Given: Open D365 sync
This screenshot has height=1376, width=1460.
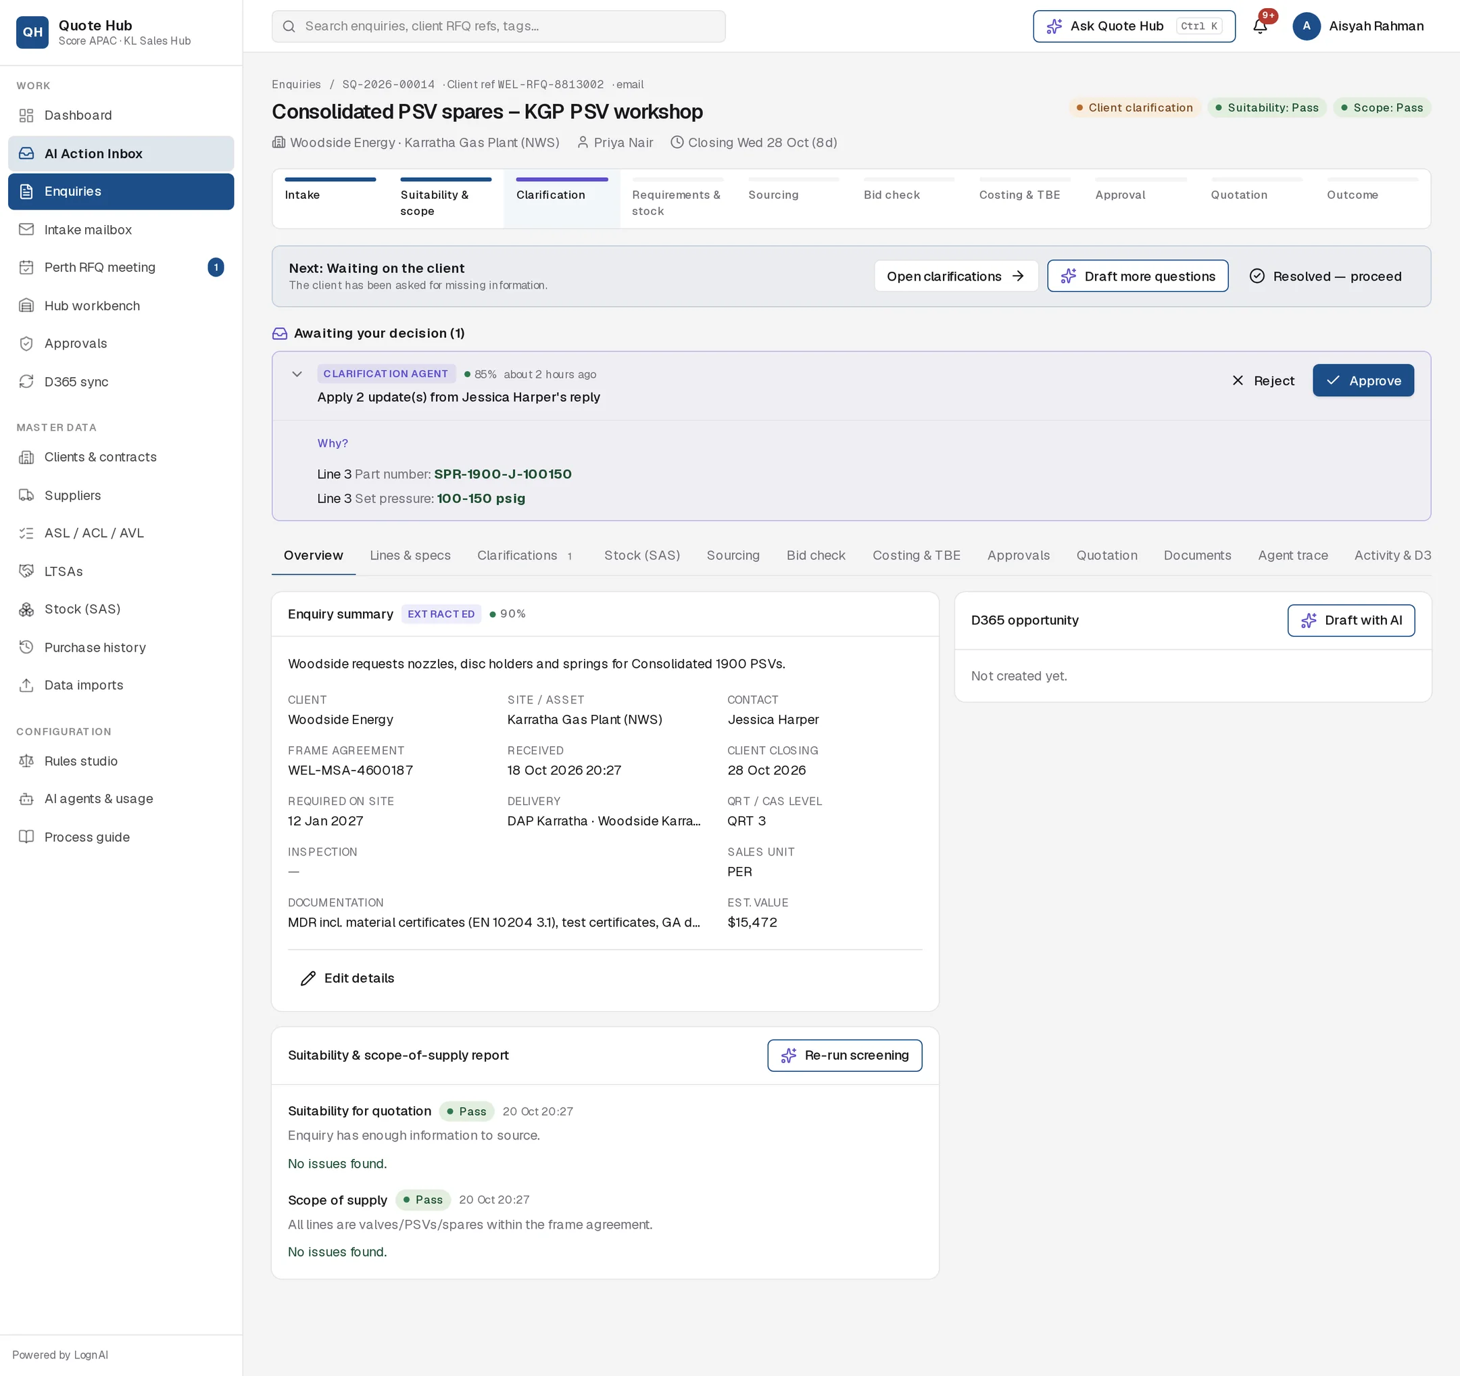Looking at the screenshot, I should tap(121, 382).
